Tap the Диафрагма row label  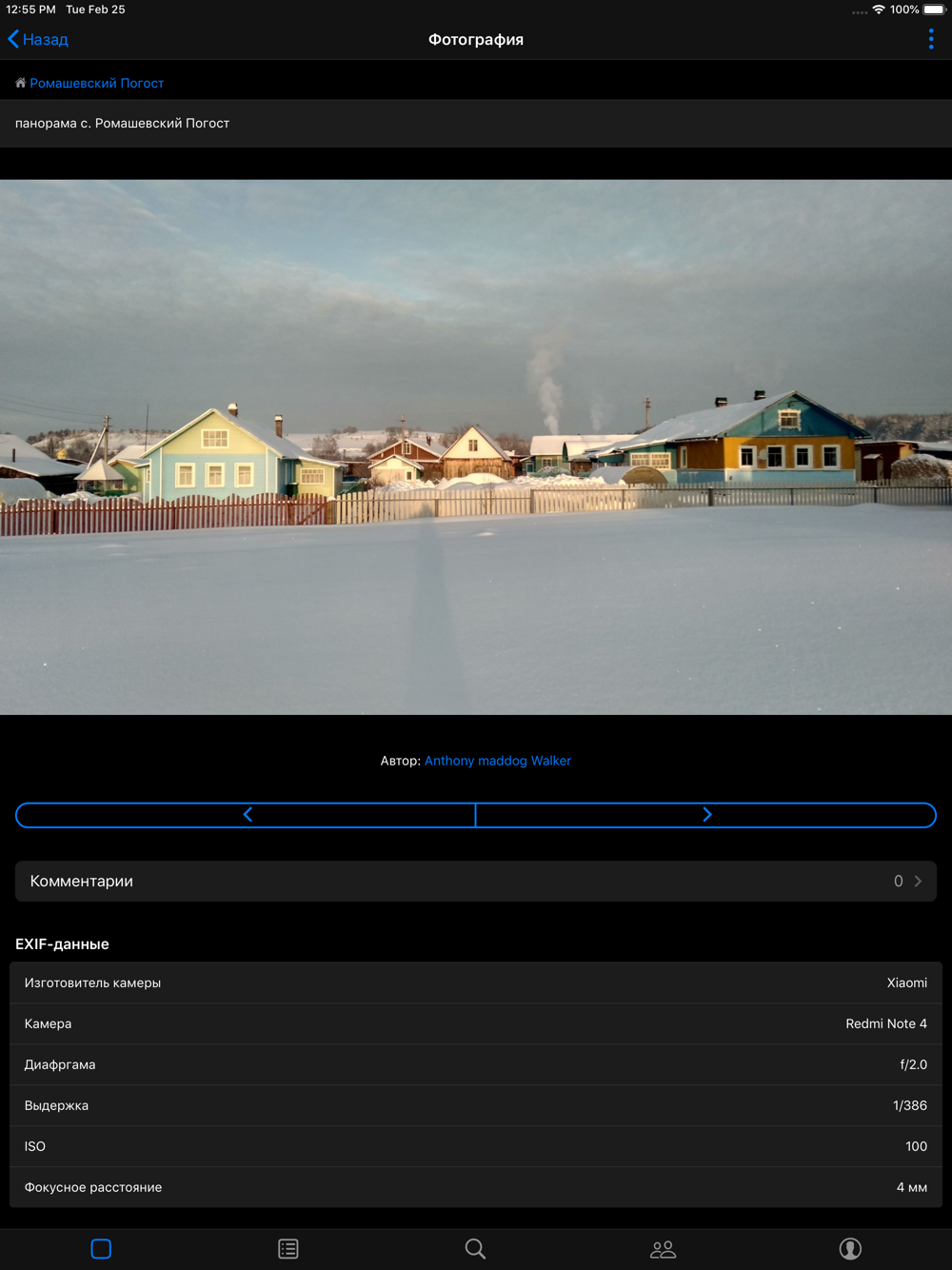(x=60, y=1064)
